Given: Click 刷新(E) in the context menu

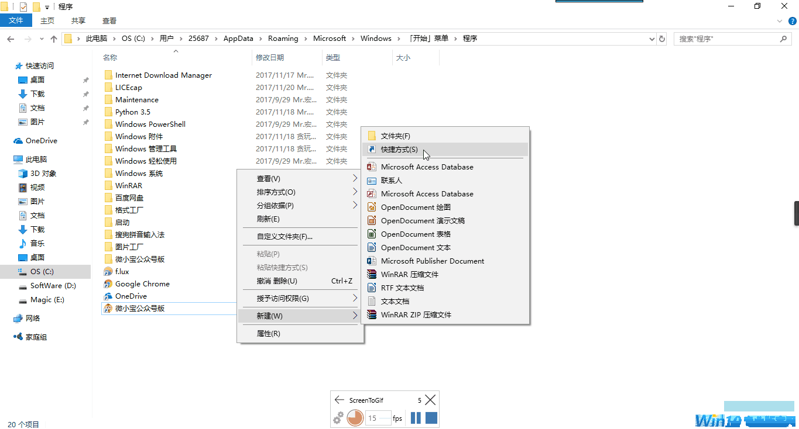Looking at the screenshot, I should 268,219.
